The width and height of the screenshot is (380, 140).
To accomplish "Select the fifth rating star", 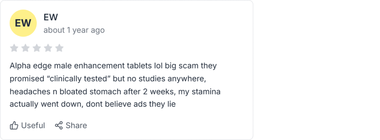I will [x=59, y=48].
